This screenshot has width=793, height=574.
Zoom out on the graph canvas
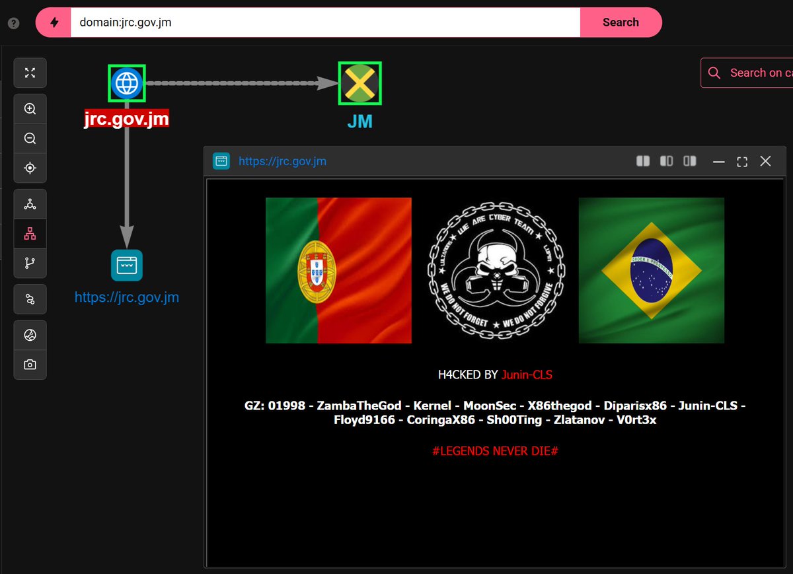tap(30, 139)
